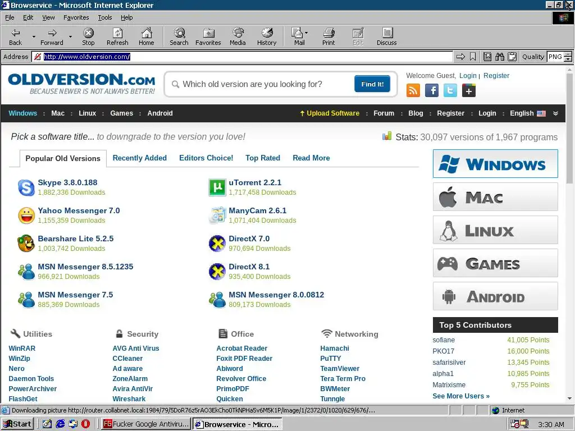Click the page vertical scrollbar thumb
This screenshot has height=431, width=575.
569,129
